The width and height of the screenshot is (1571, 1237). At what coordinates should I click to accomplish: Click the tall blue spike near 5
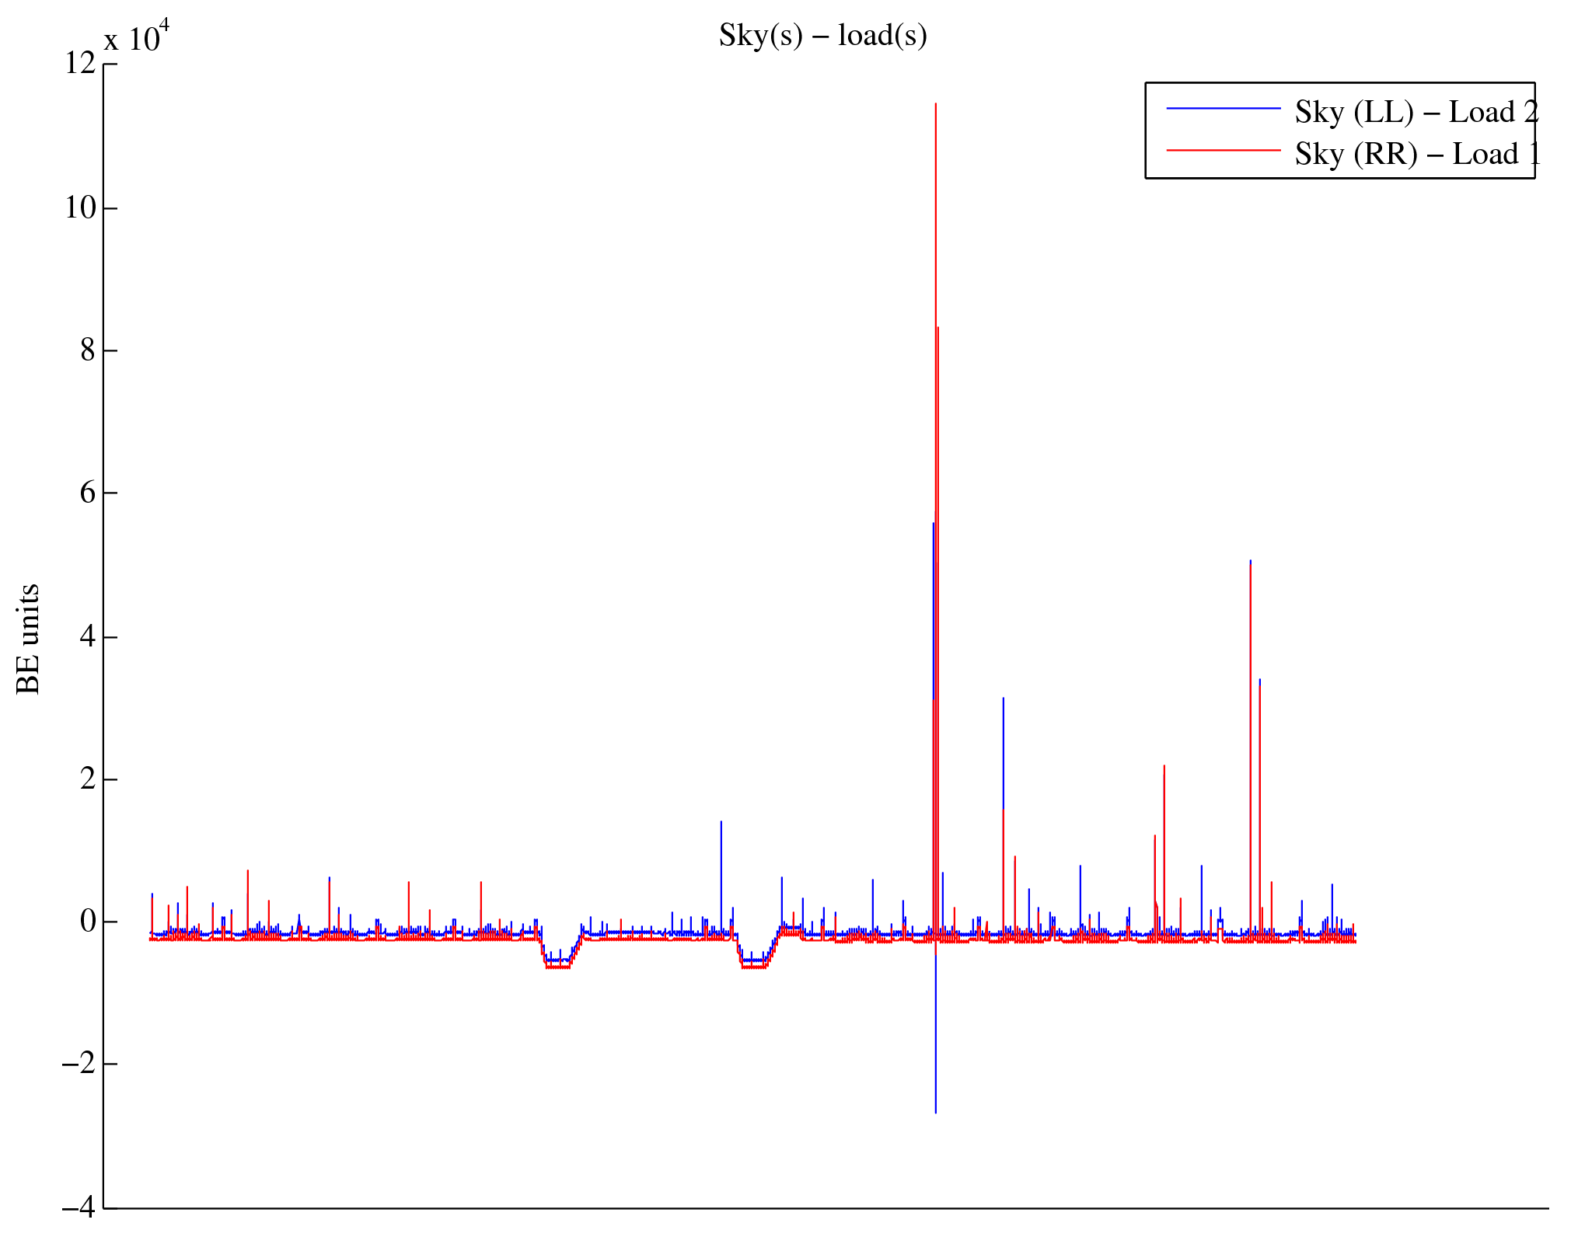tap(1250, 561)
